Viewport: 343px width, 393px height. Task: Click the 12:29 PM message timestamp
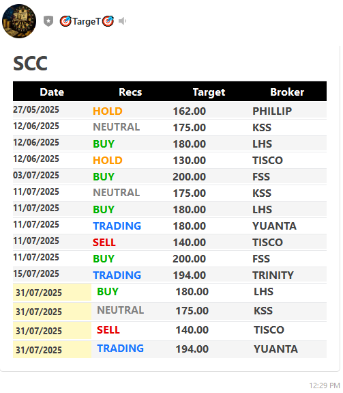click(325, 385)
